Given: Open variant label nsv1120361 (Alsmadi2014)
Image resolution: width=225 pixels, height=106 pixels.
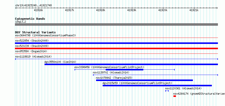Looking at the screenshot, I should [x=183, y=88].
